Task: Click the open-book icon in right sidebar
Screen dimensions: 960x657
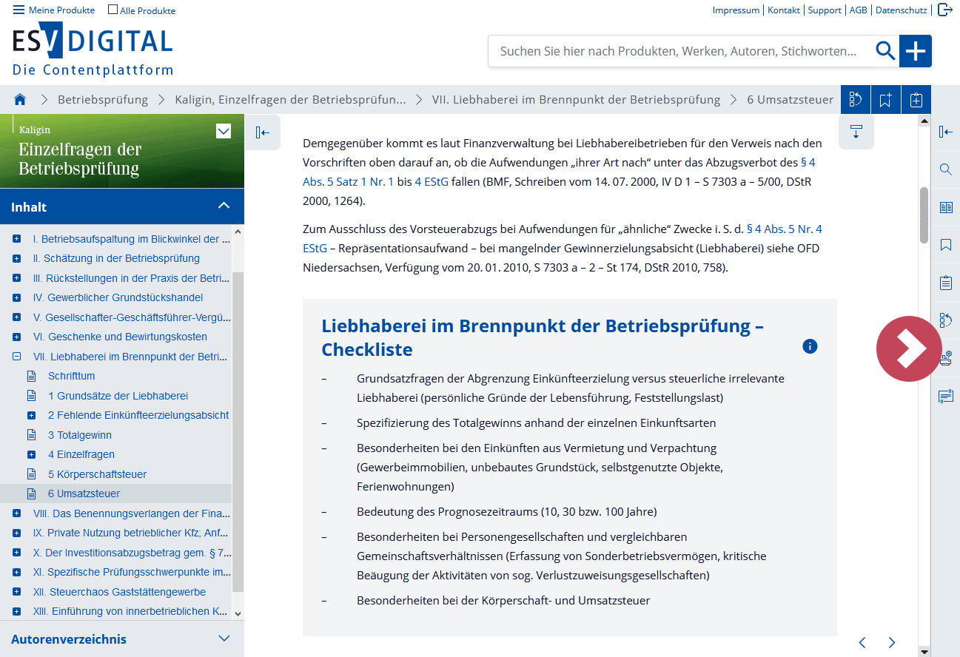Action: coord(945,207)
